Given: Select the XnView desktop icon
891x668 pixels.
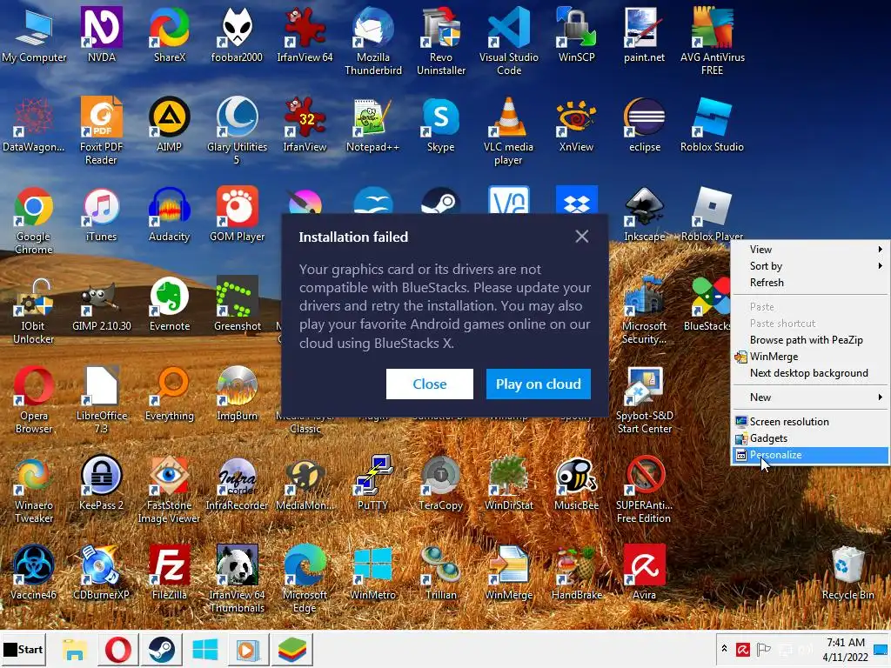Looking at the screenshot, I should coord(576,124).
